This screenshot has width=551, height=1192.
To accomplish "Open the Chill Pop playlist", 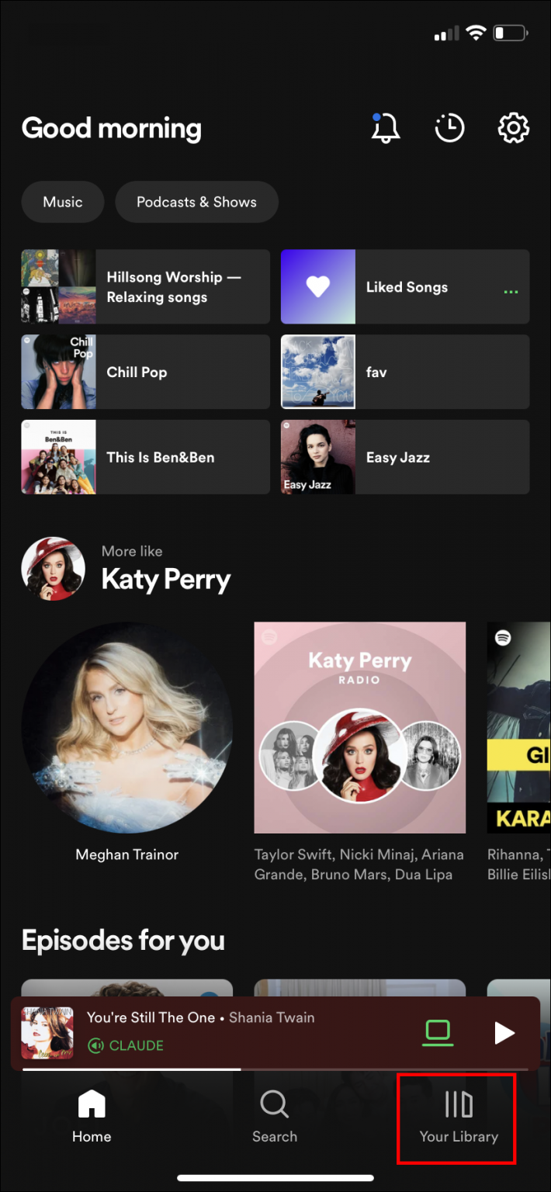I will tap(145, 372).
